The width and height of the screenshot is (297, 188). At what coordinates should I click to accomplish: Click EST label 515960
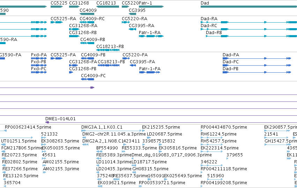(x=216, y=176)
